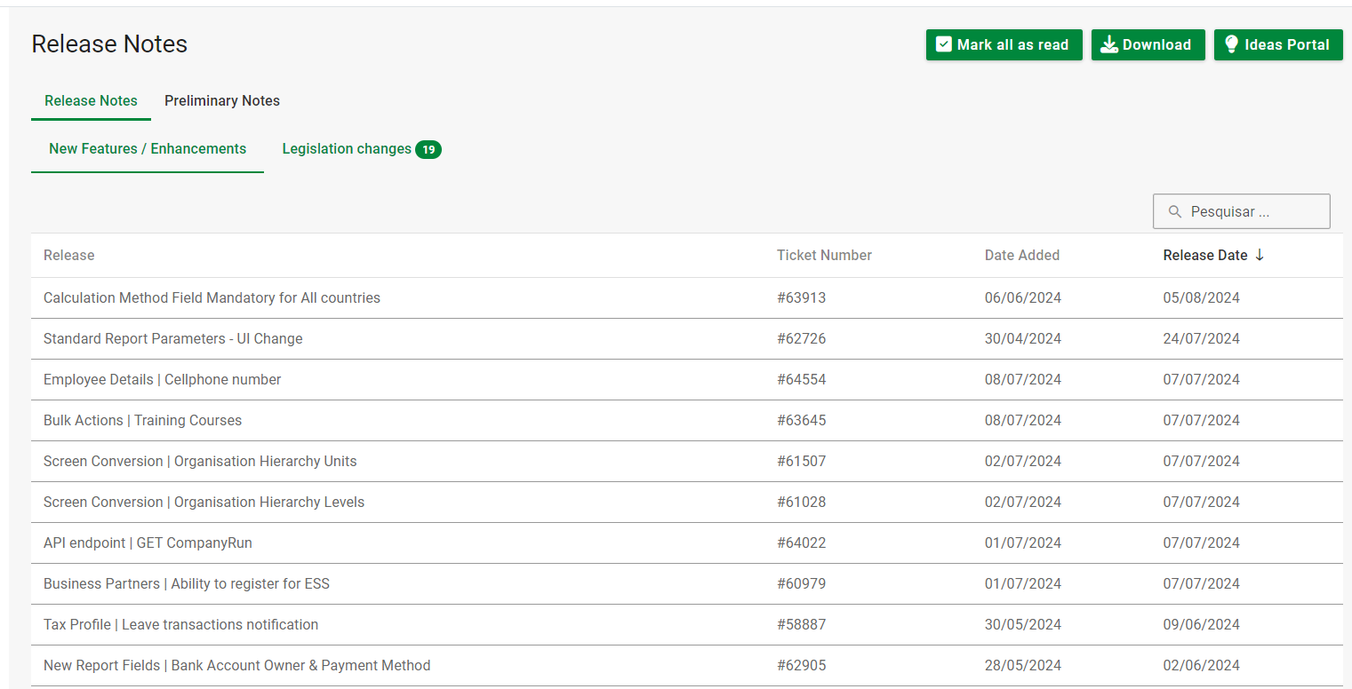Sort by Date Added column header
Image resolution: width=1352 pixels, height=689 pixels.
tap(1021, 255)
